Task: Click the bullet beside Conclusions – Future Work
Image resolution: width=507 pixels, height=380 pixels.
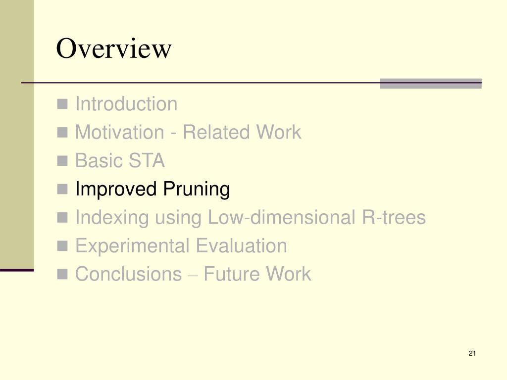Action: click(x=62, y=274)
